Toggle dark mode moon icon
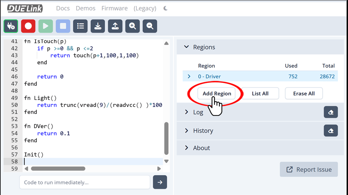The width and height of the screenshot is (348, 195). 165,8
